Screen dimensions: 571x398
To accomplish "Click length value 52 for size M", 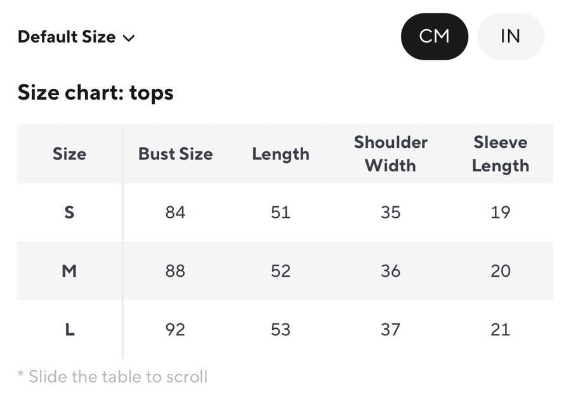I will coord(280,271).
